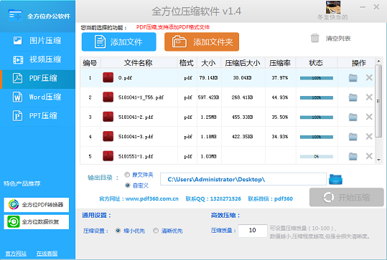The image size is (387, 260).
Task: Click progress bar of 0.pdf
Action: click(317, 78)
